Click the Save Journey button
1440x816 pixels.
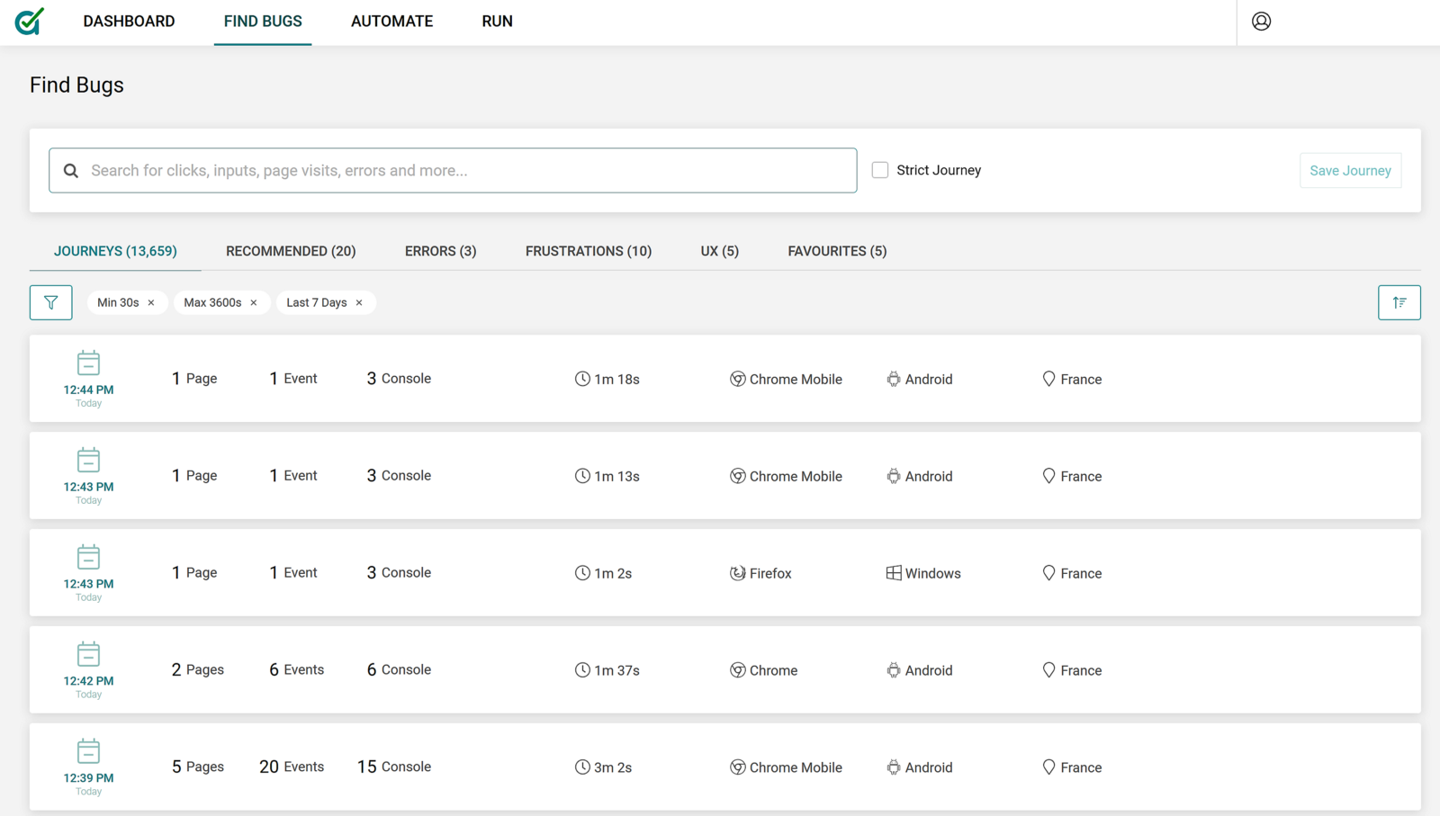click(1350, 171)
